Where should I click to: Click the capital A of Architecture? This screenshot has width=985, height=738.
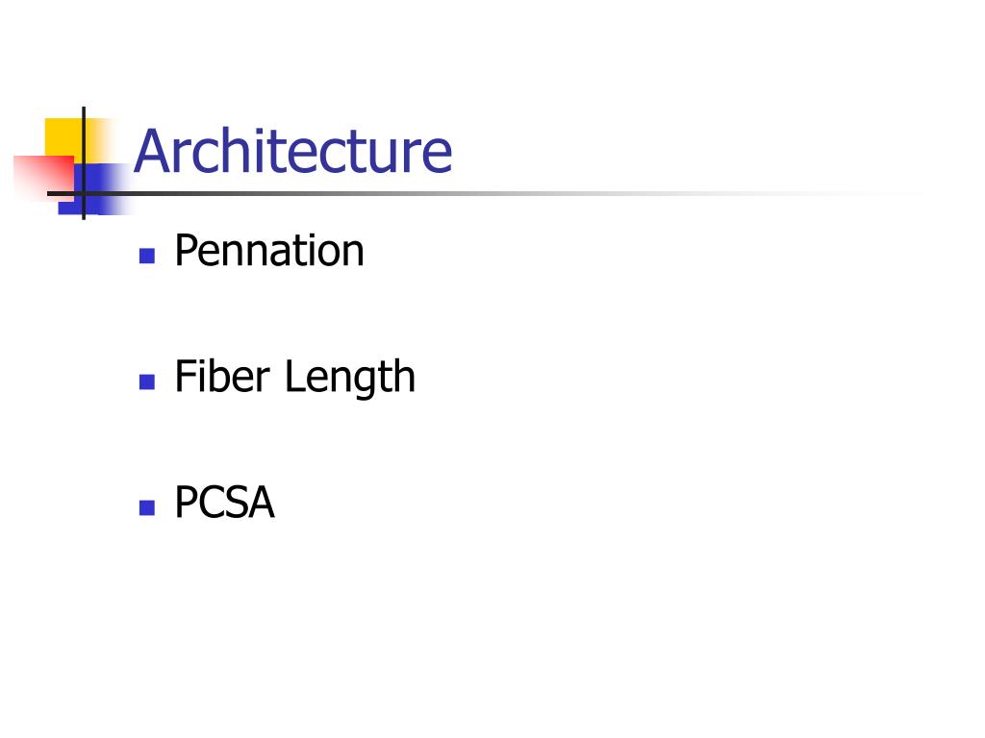coord(151,151)
